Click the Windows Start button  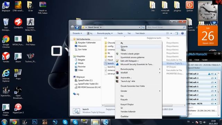pyautogui.click(x=4, y=122)
